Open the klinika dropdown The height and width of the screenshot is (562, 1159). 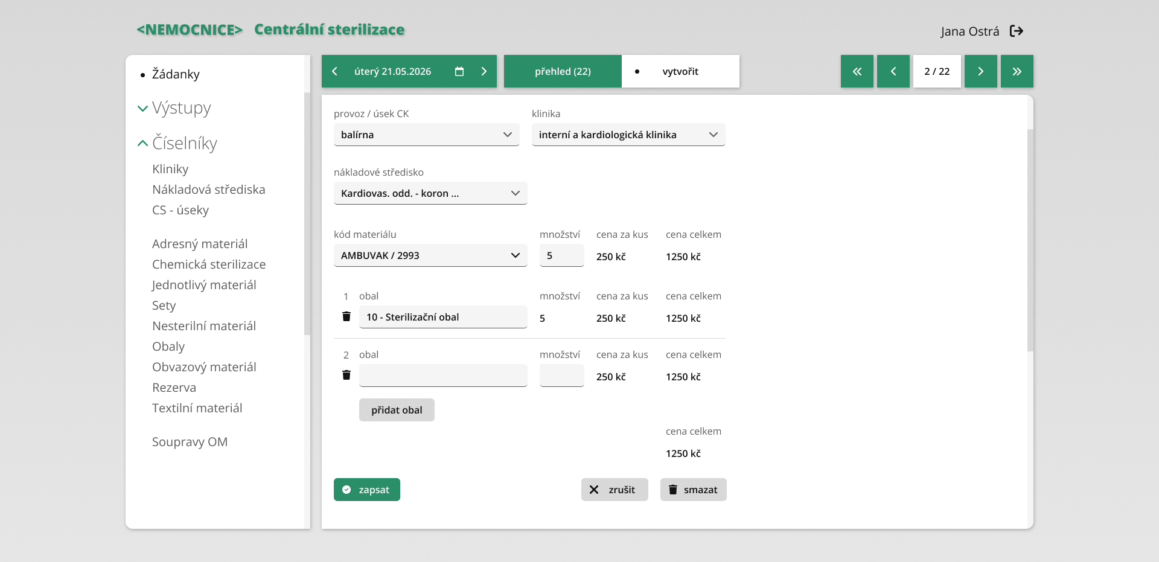pyautogui.click(x=628, y=135)
